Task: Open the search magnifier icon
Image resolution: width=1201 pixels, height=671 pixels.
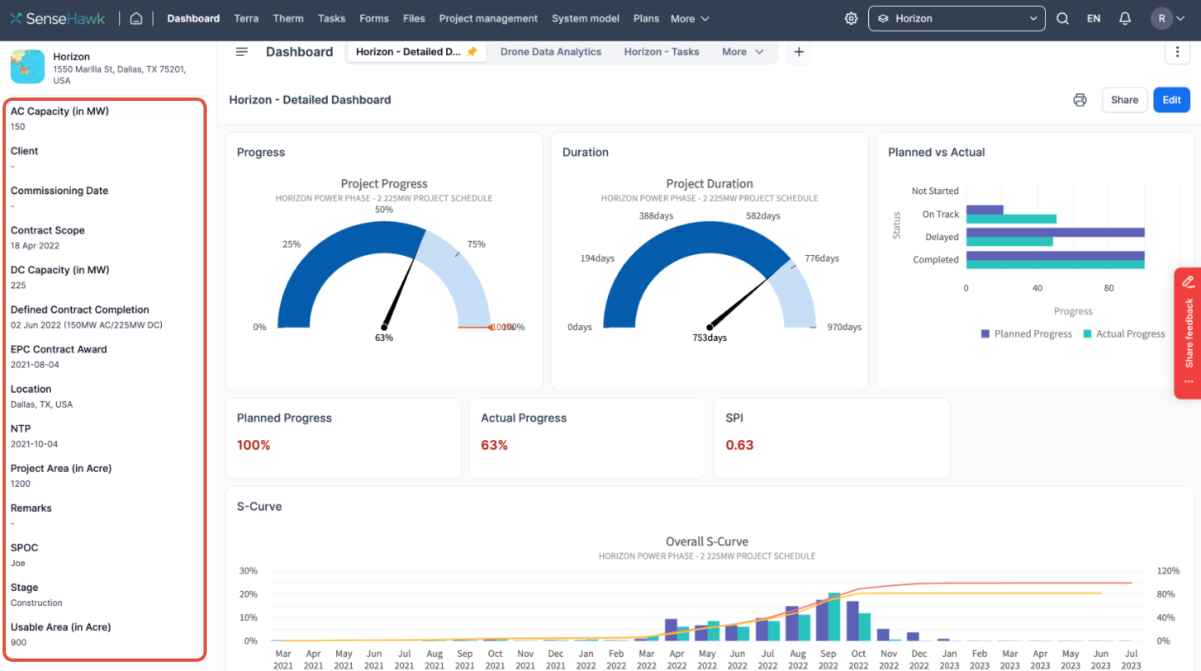Action: tap(1063, 18)
